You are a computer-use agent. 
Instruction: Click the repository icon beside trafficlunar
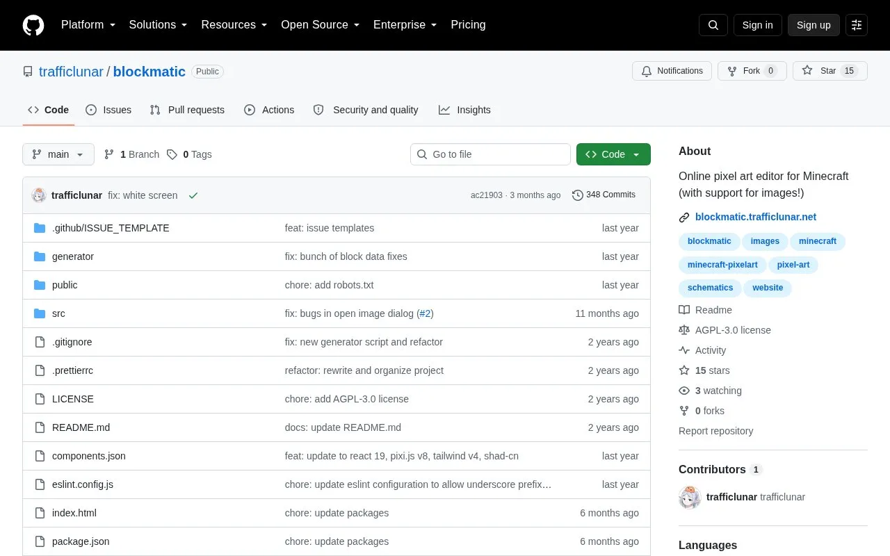(x=28, y=72)
